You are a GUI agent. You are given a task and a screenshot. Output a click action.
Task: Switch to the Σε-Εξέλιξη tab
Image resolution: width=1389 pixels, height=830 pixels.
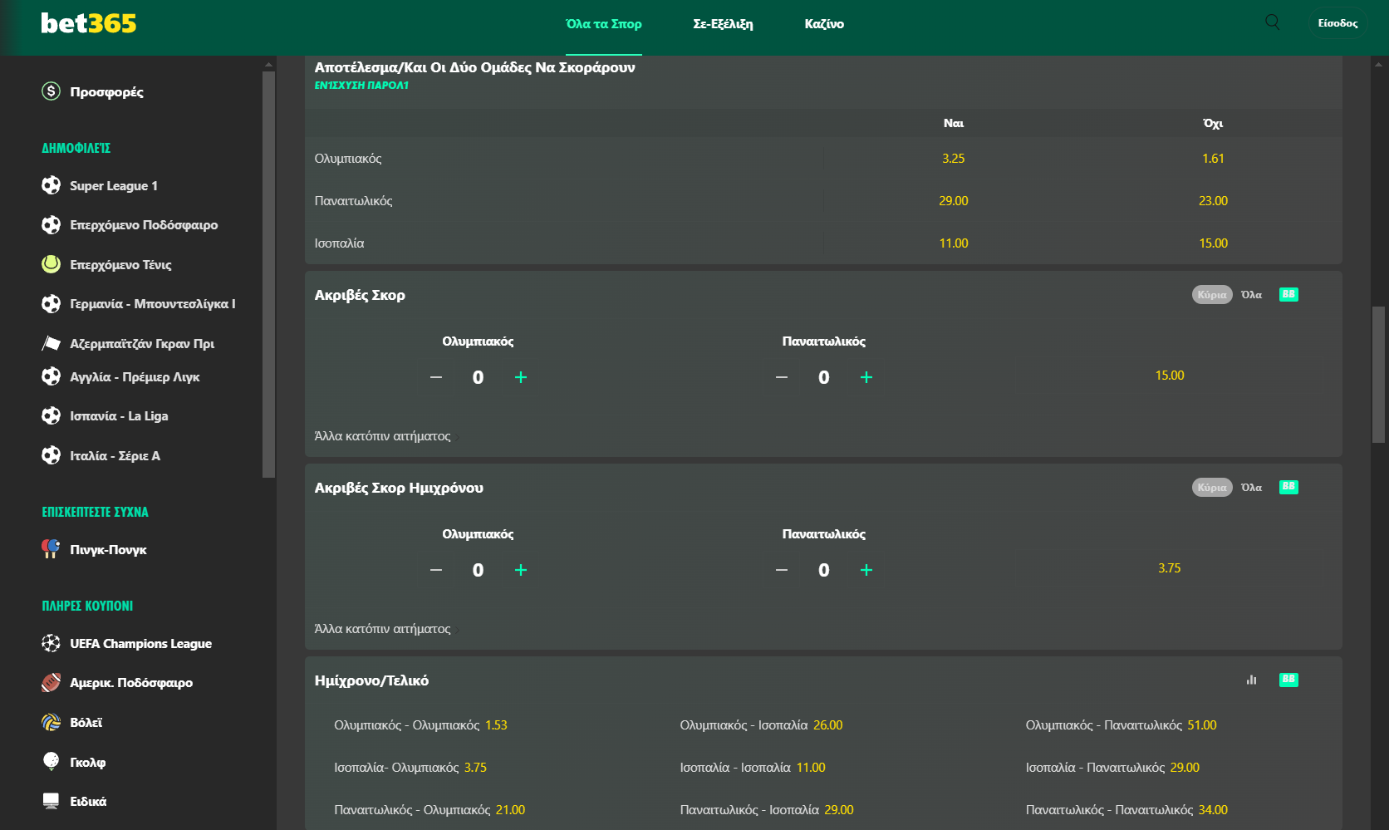point(723,24)
